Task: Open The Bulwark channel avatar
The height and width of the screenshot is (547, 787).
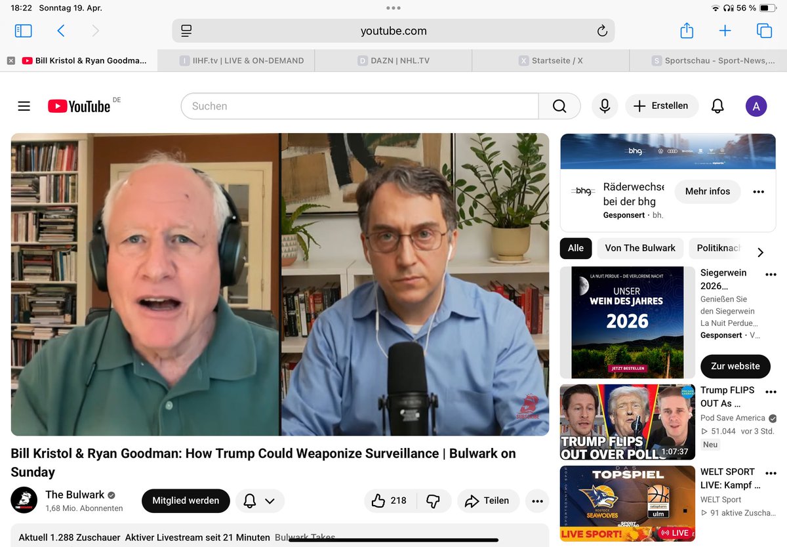Action: click(24, 500)
